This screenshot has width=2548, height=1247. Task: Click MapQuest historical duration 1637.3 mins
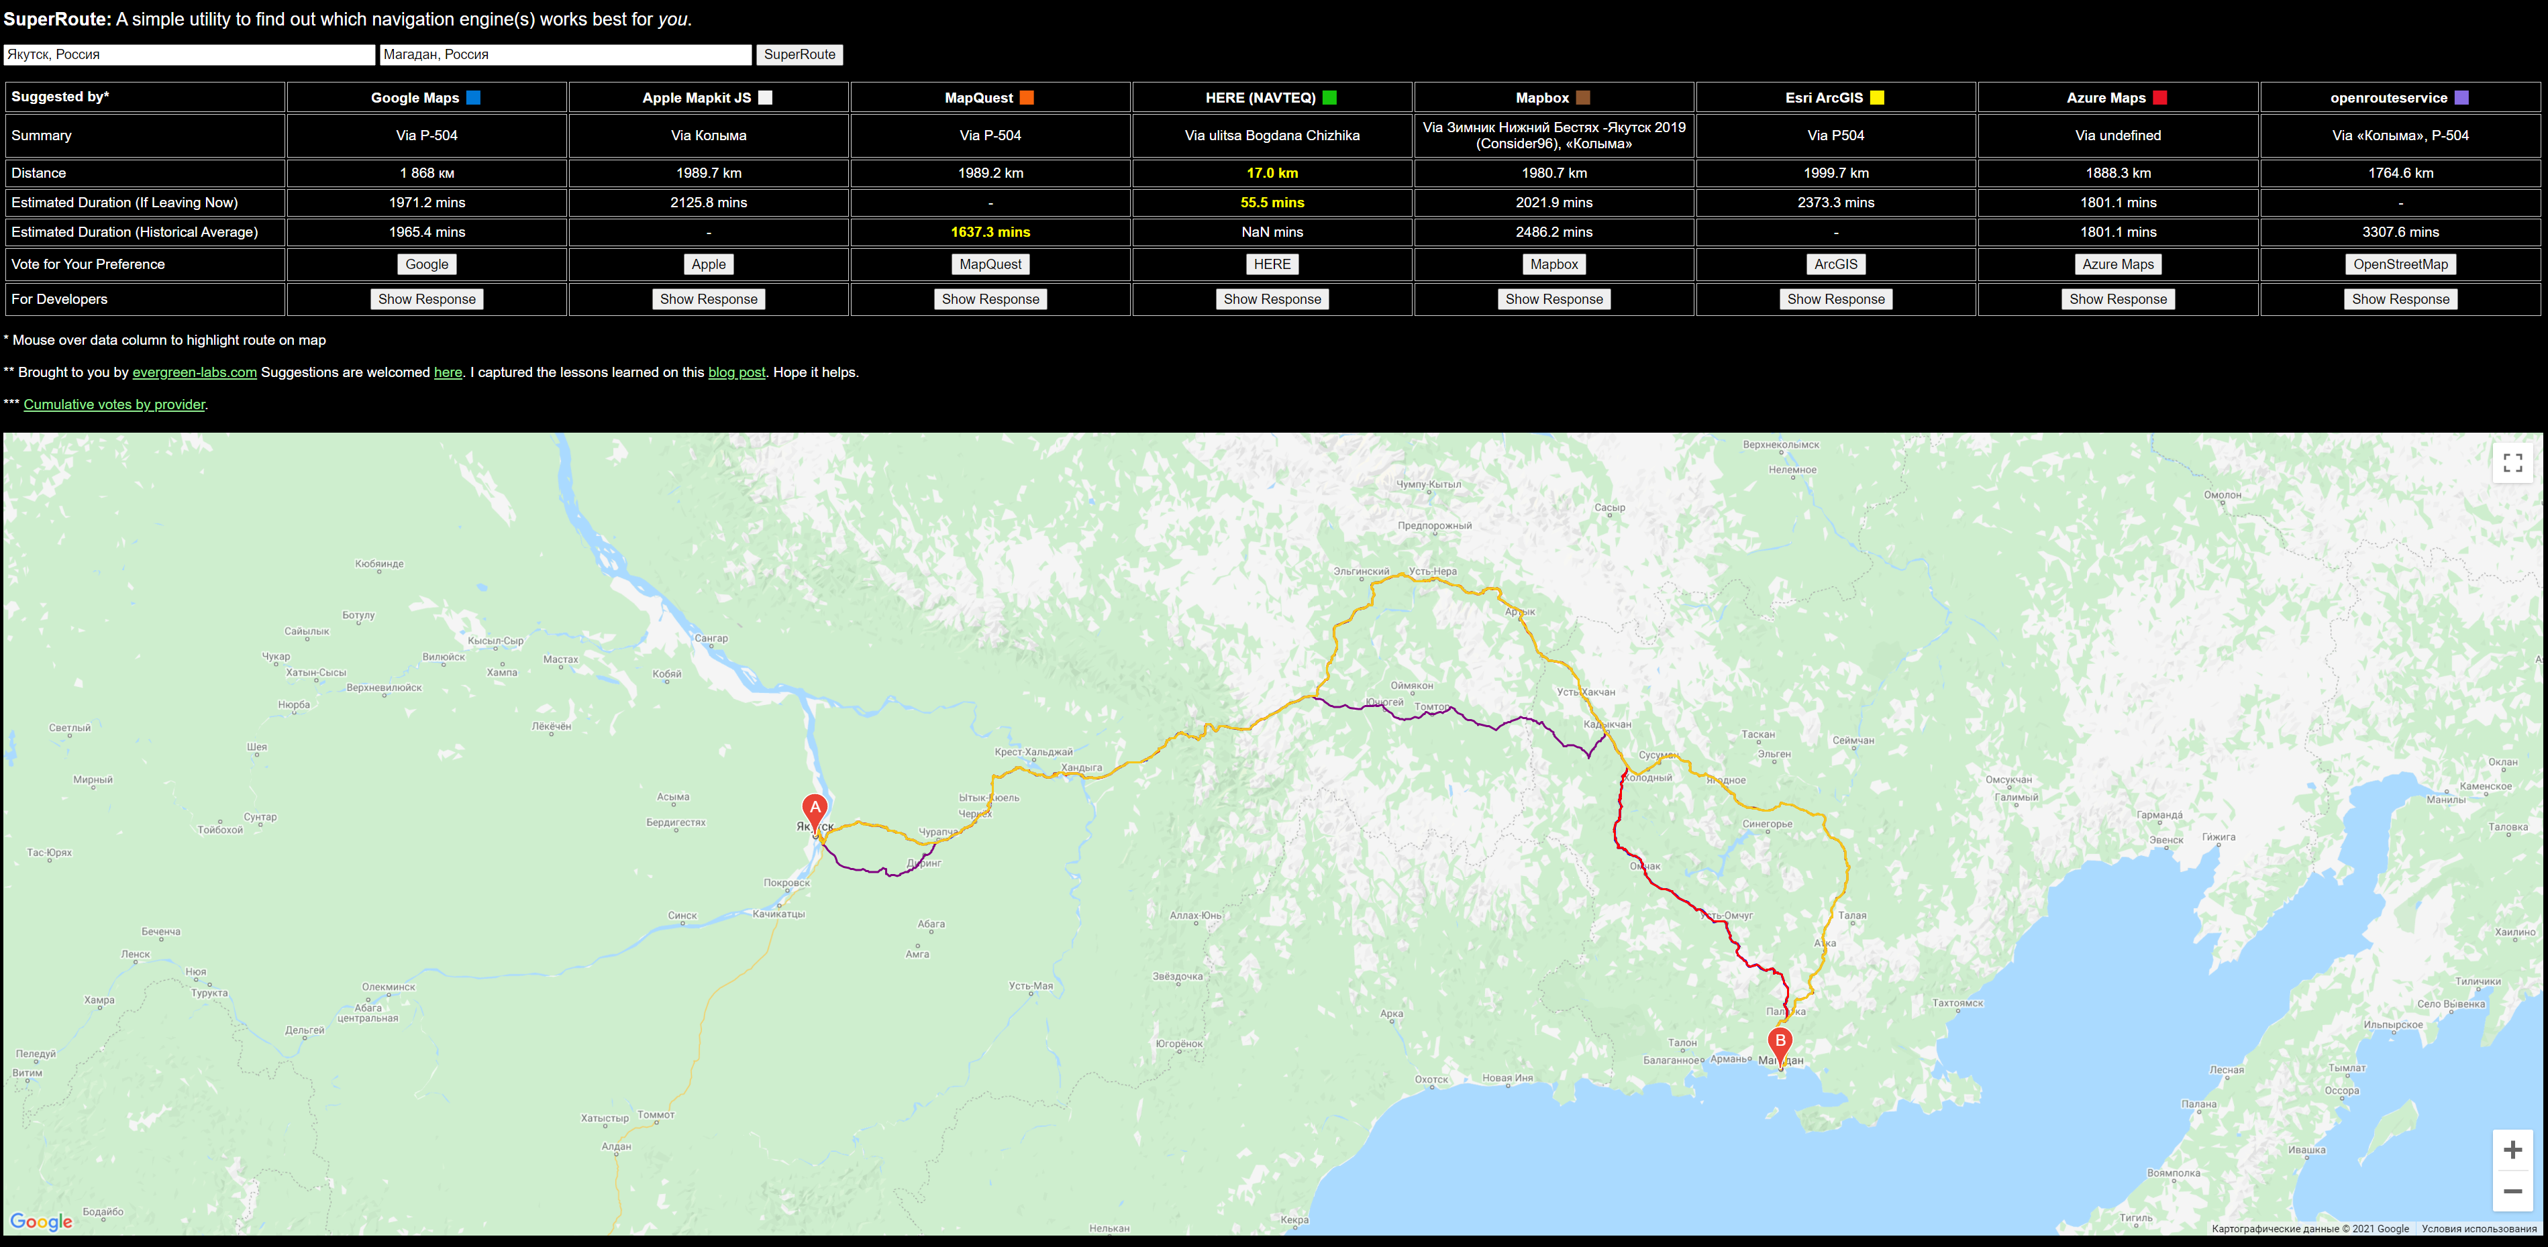pyautogui.click(x=990, y=232)
